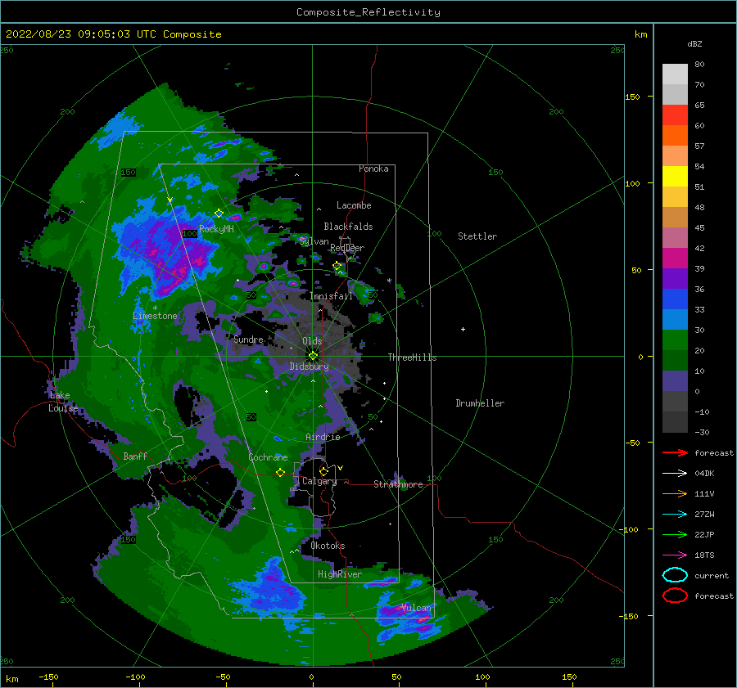Click the Stettler city label
Viewport: 737px width, 688px height.
point(477,236)
